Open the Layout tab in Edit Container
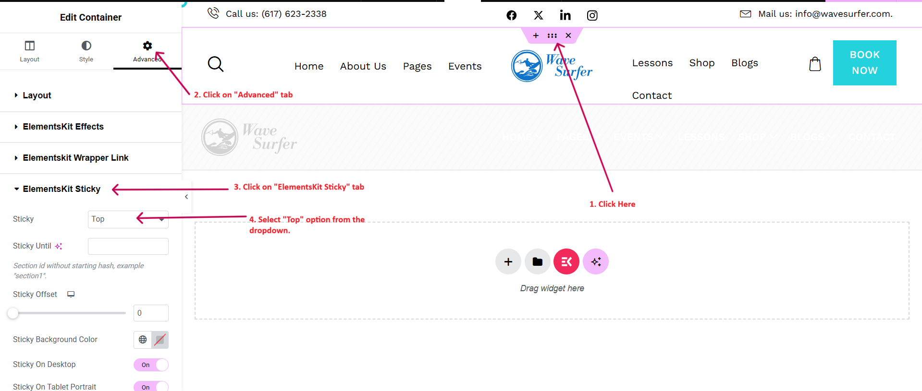 (29, 51)
